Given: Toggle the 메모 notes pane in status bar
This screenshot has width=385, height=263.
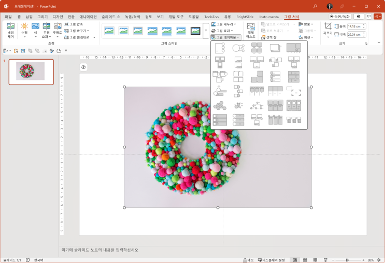Looking at the screenshot, I should point(248,260).
